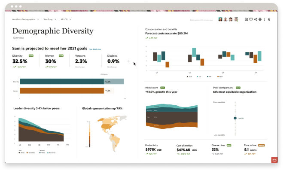Click the map color scale legend bar

(89, 134)
